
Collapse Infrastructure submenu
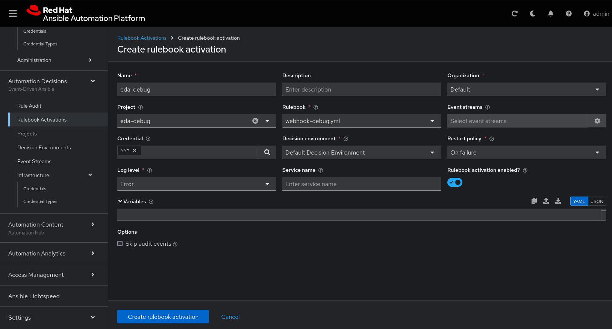(54, 175)
